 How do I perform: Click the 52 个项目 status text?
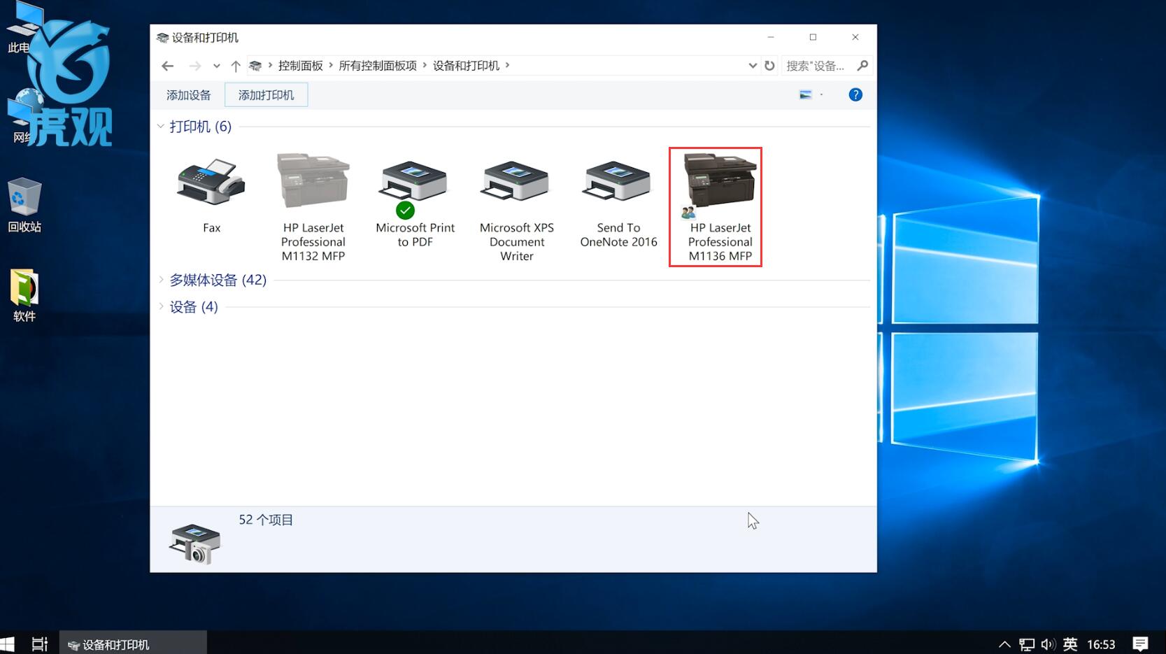(x=266, y=520)
